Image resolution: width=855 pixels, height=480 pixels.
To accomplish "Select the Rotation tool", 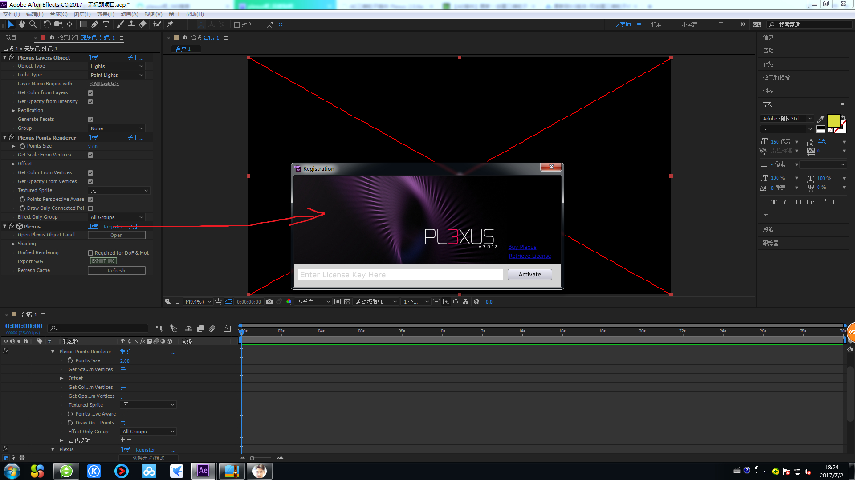I will [x=47, y=24].
